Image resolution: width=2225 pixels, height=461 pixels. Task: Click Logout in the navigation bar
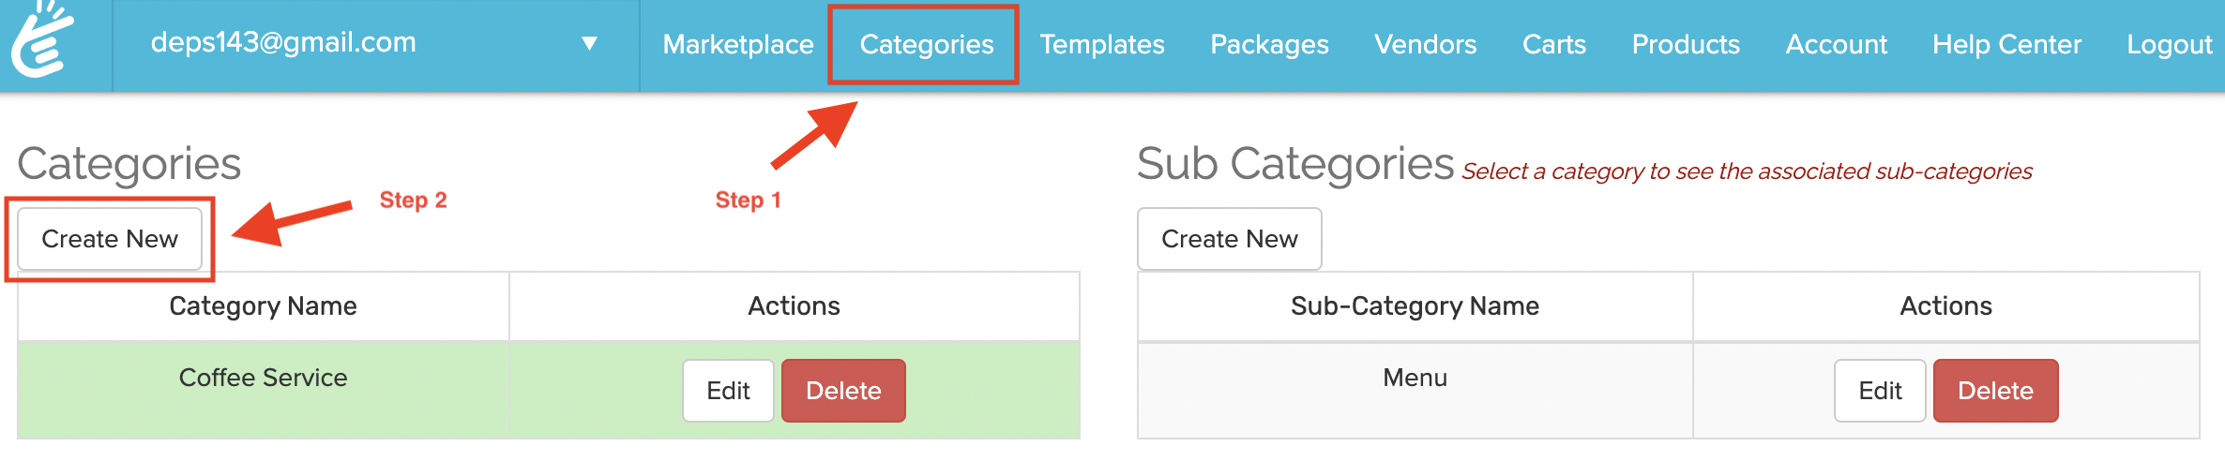click(2170, 44)
